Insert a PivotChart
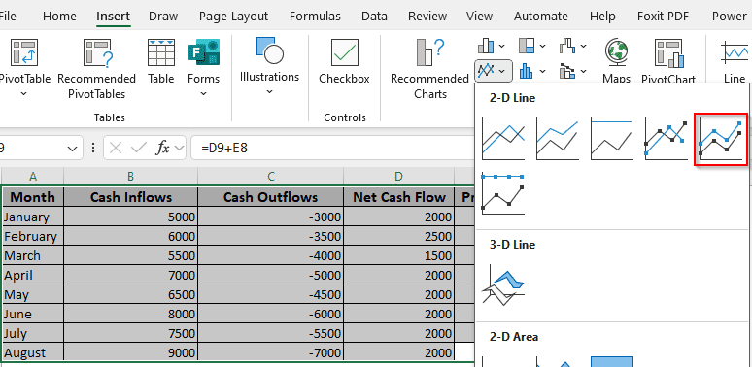 click(668, 61)
